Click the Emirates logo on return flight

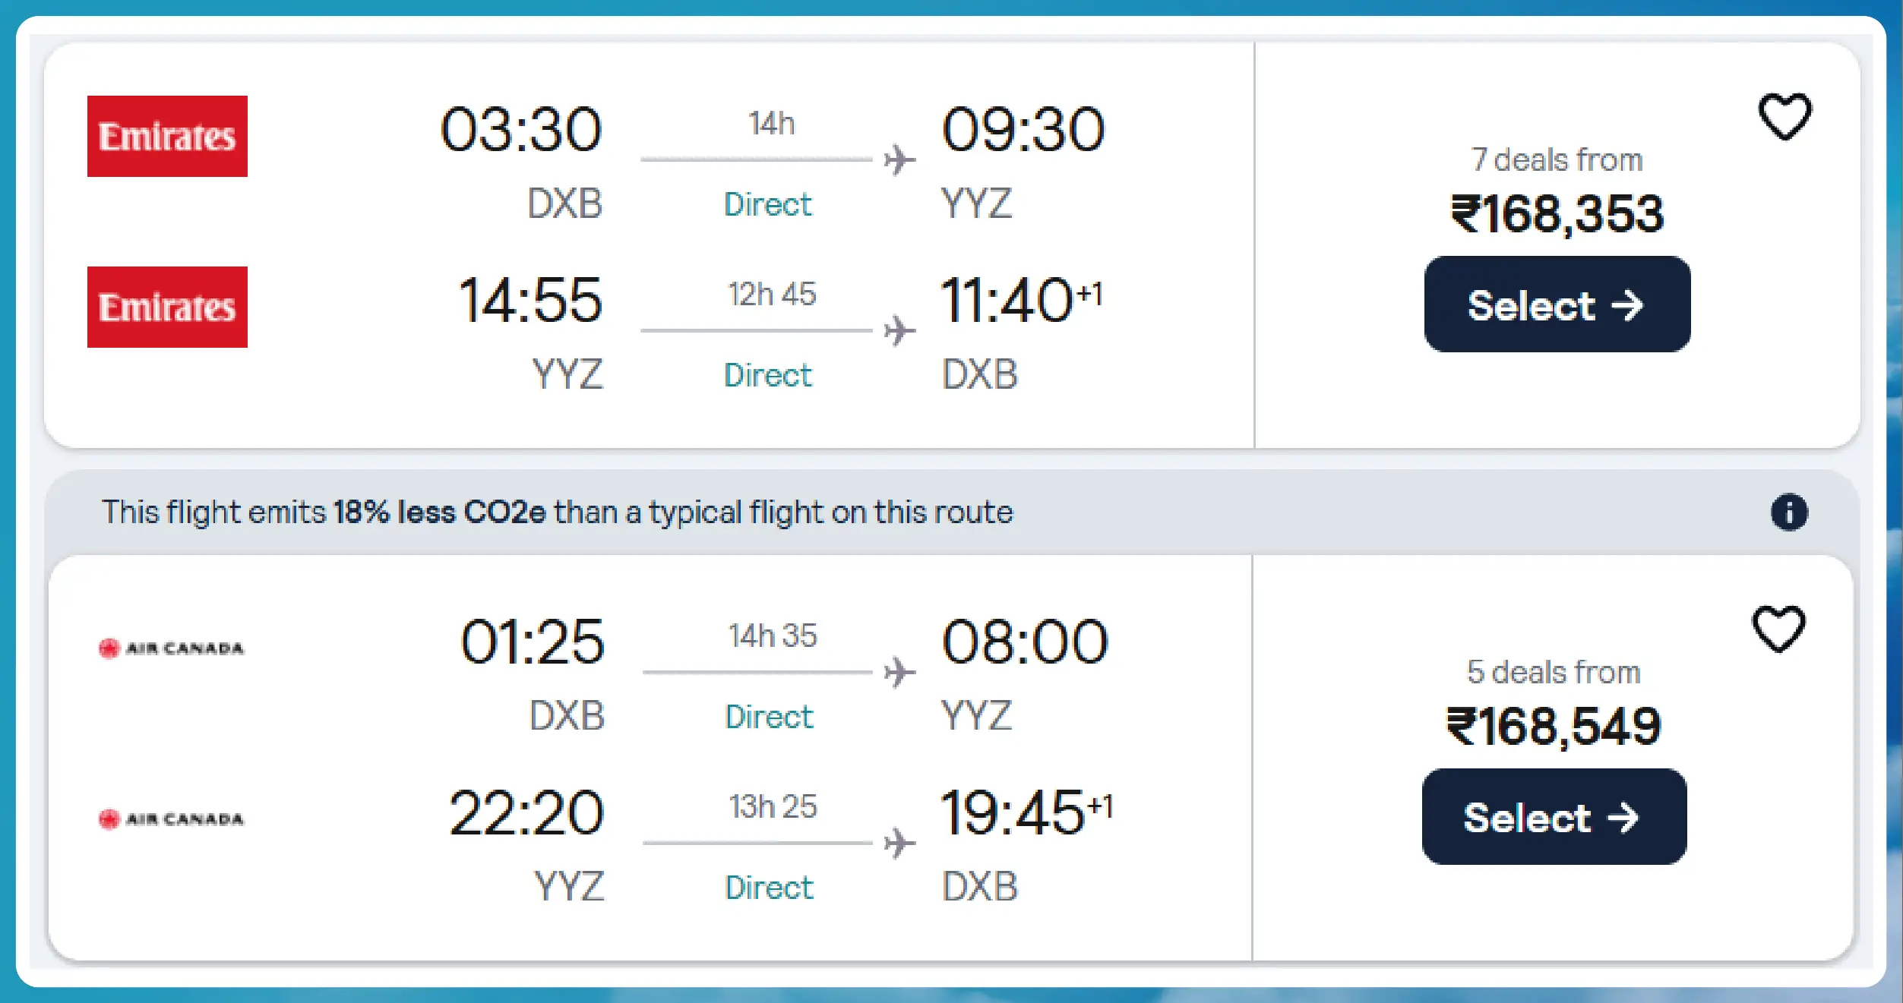[x=167, y=307]
